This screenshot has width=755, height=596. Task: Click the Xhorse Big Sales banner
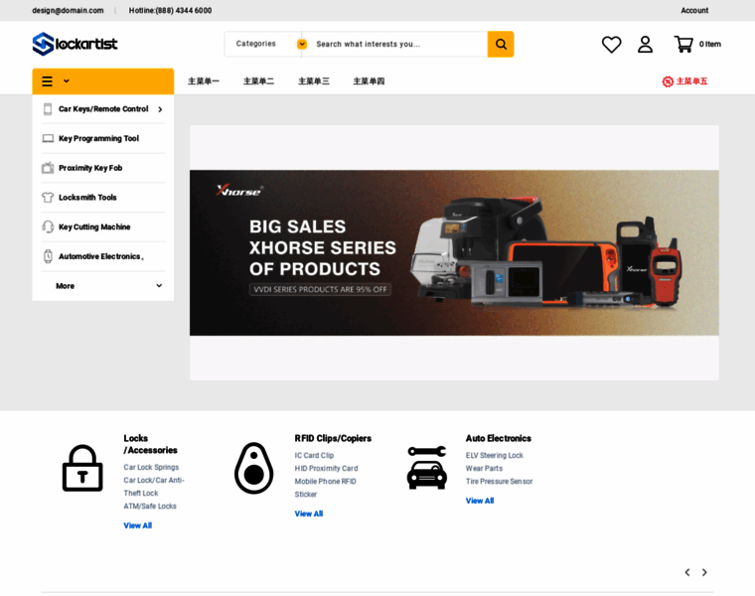click(x=454, y=252)
